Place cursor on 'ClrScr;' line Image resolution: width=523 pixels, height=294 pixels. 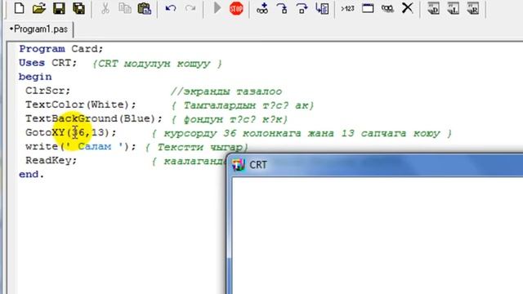(x=48, y=91)
